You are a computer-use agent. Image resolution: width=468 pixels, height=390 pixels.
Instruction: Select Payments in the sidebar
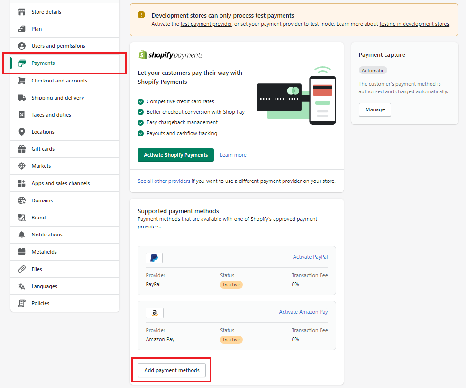coord(65,63)
